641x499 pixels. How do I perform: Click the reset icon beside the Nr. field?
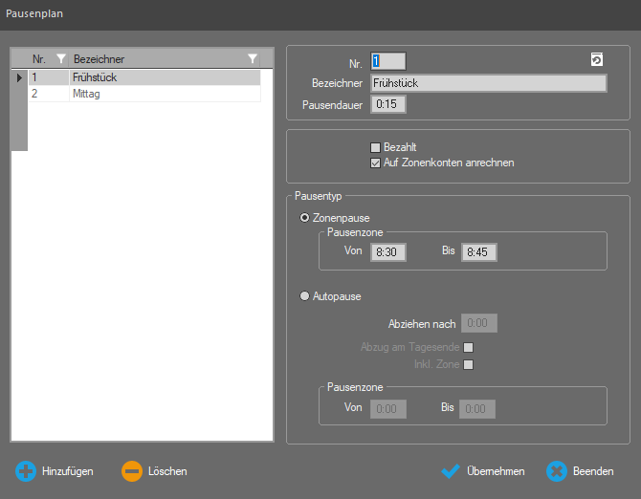(597, 60)
